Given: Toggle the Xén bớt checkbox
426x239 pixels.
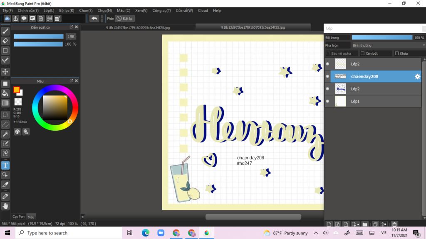Looking at the screenshot, I should click(x=362, y=54).
